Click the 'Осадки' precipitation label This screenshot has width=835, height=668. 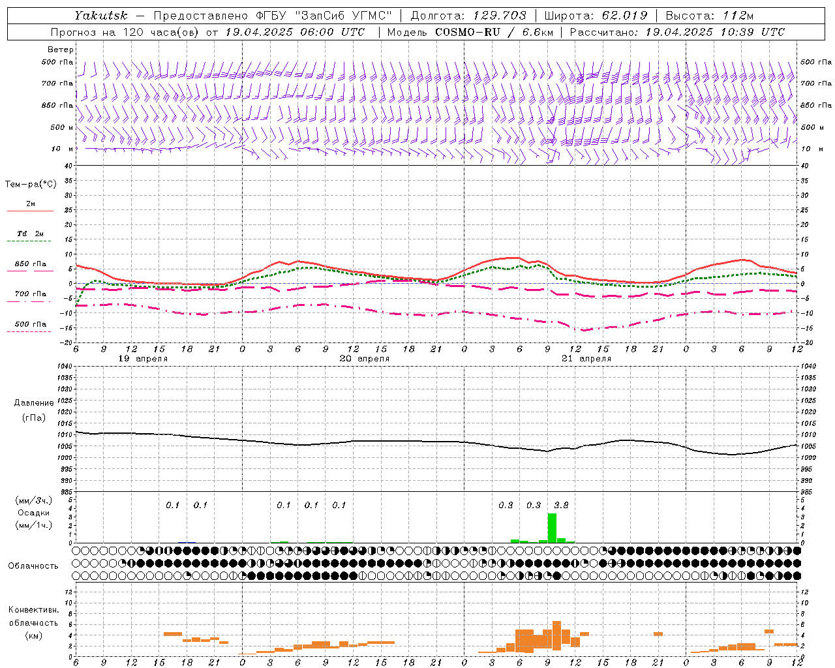coord(34,513)
